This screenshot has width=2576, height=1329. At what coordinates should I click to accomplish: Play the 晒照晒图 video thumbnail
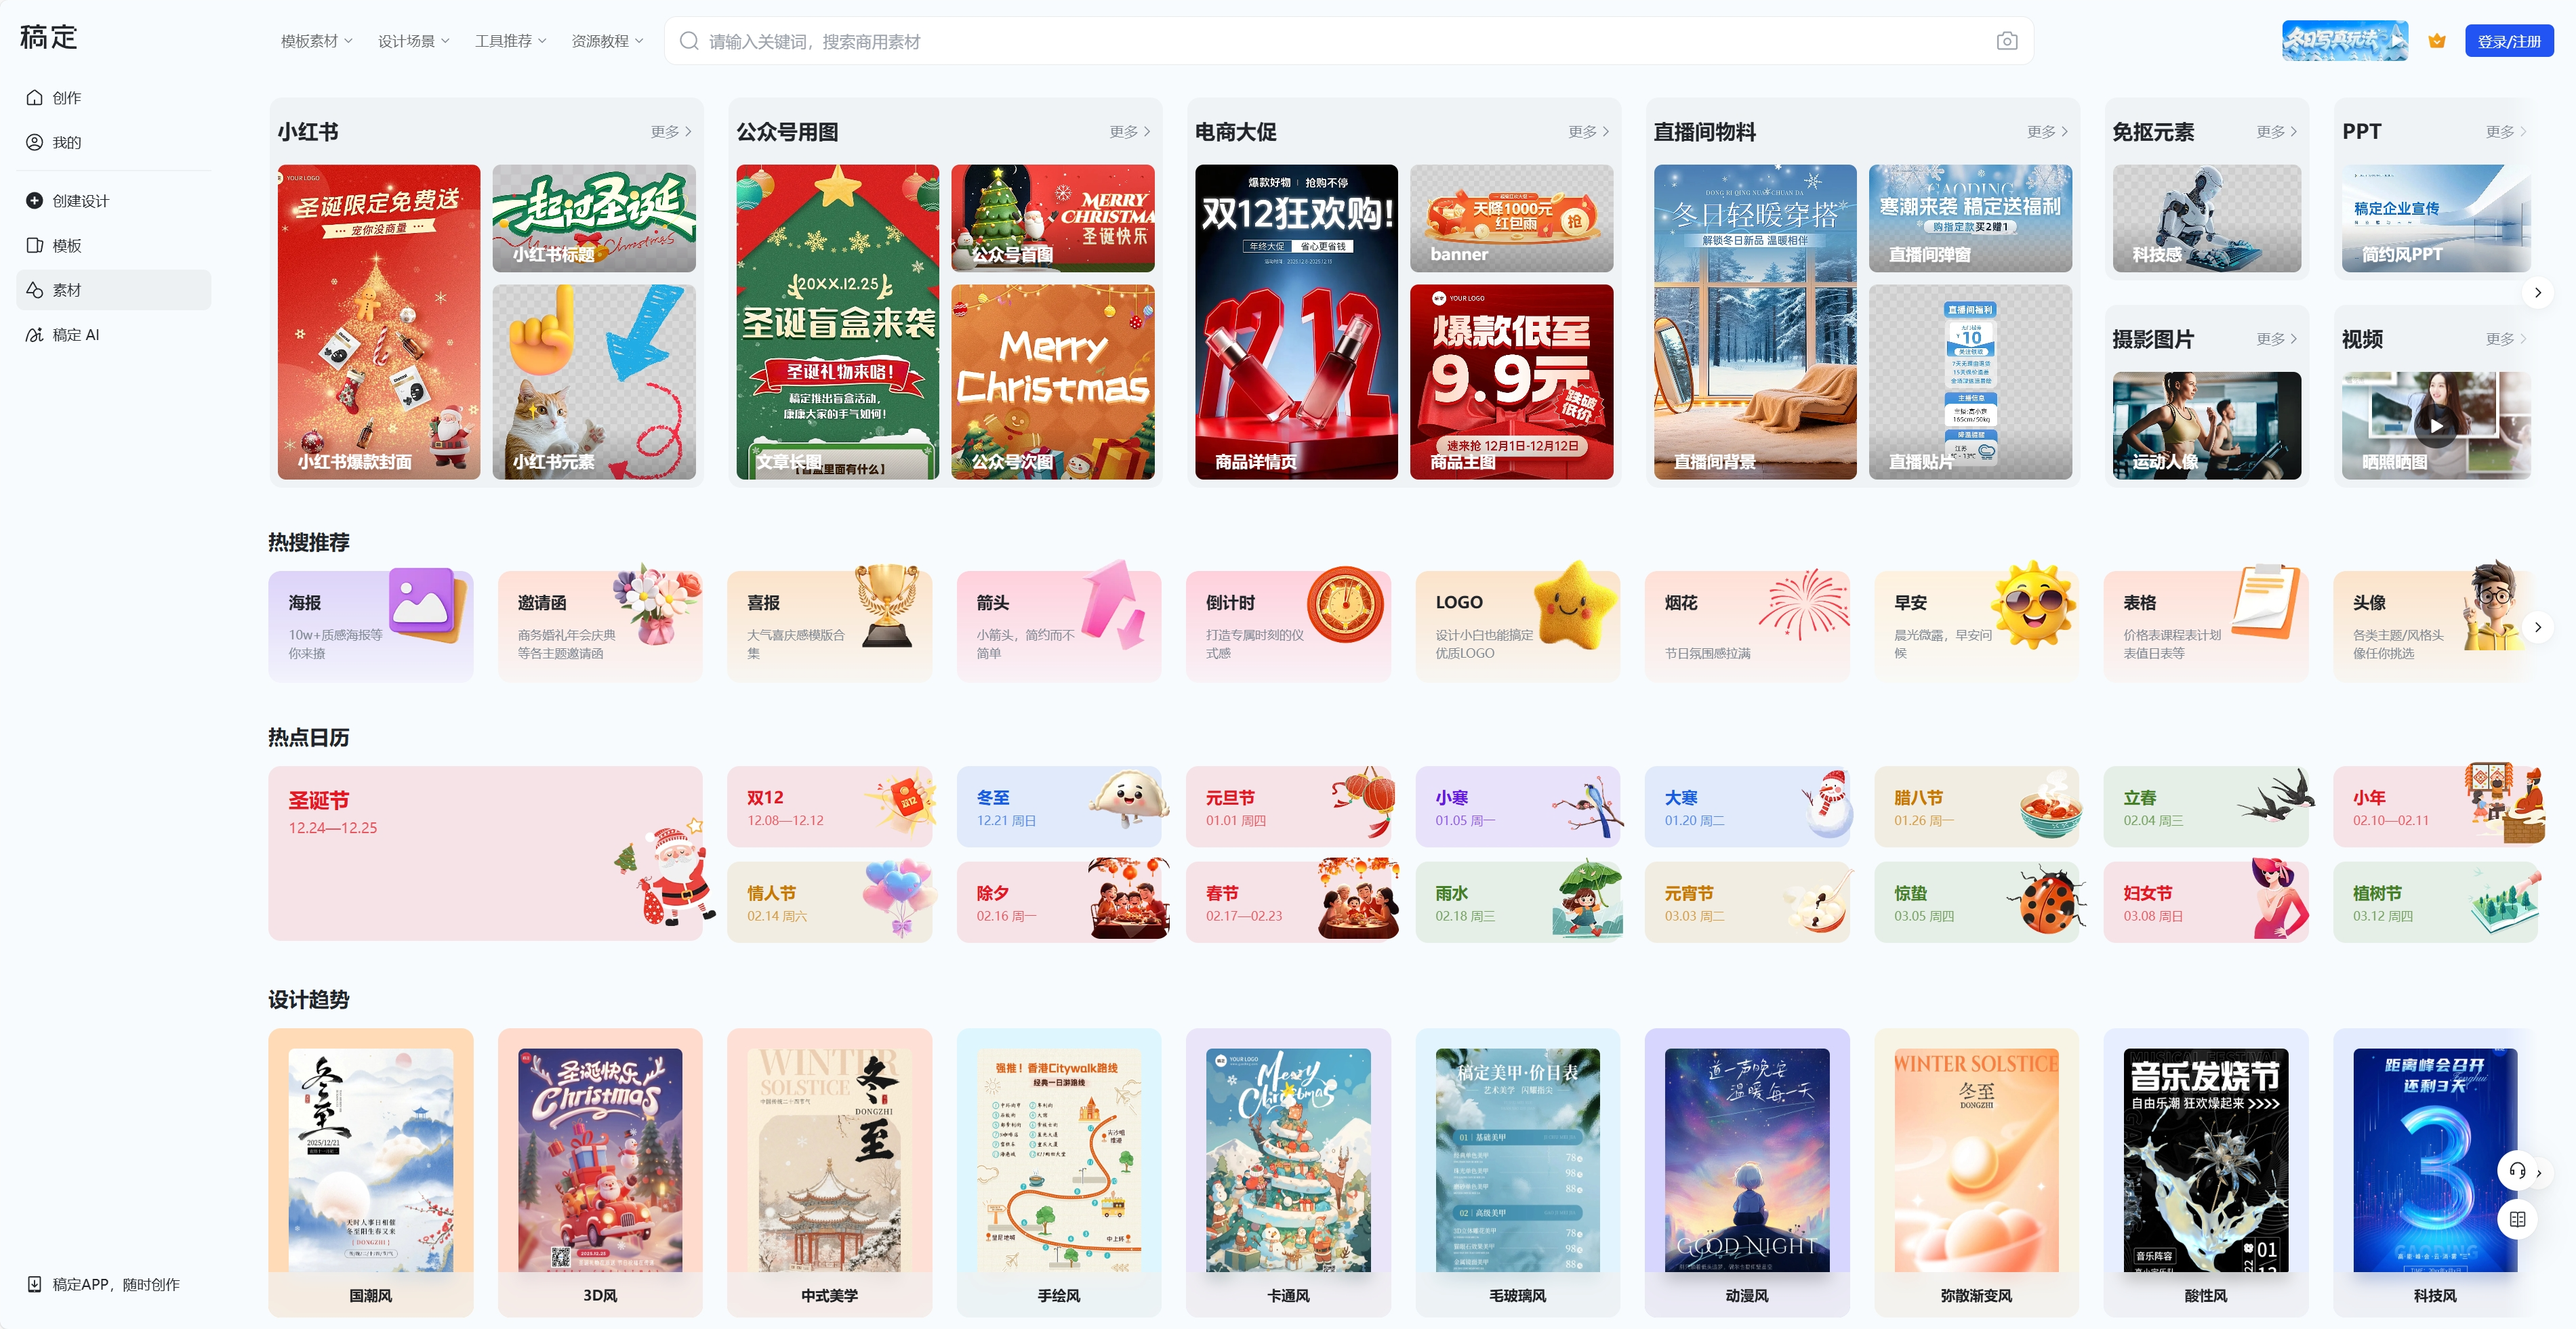(x=2435, y=425)
